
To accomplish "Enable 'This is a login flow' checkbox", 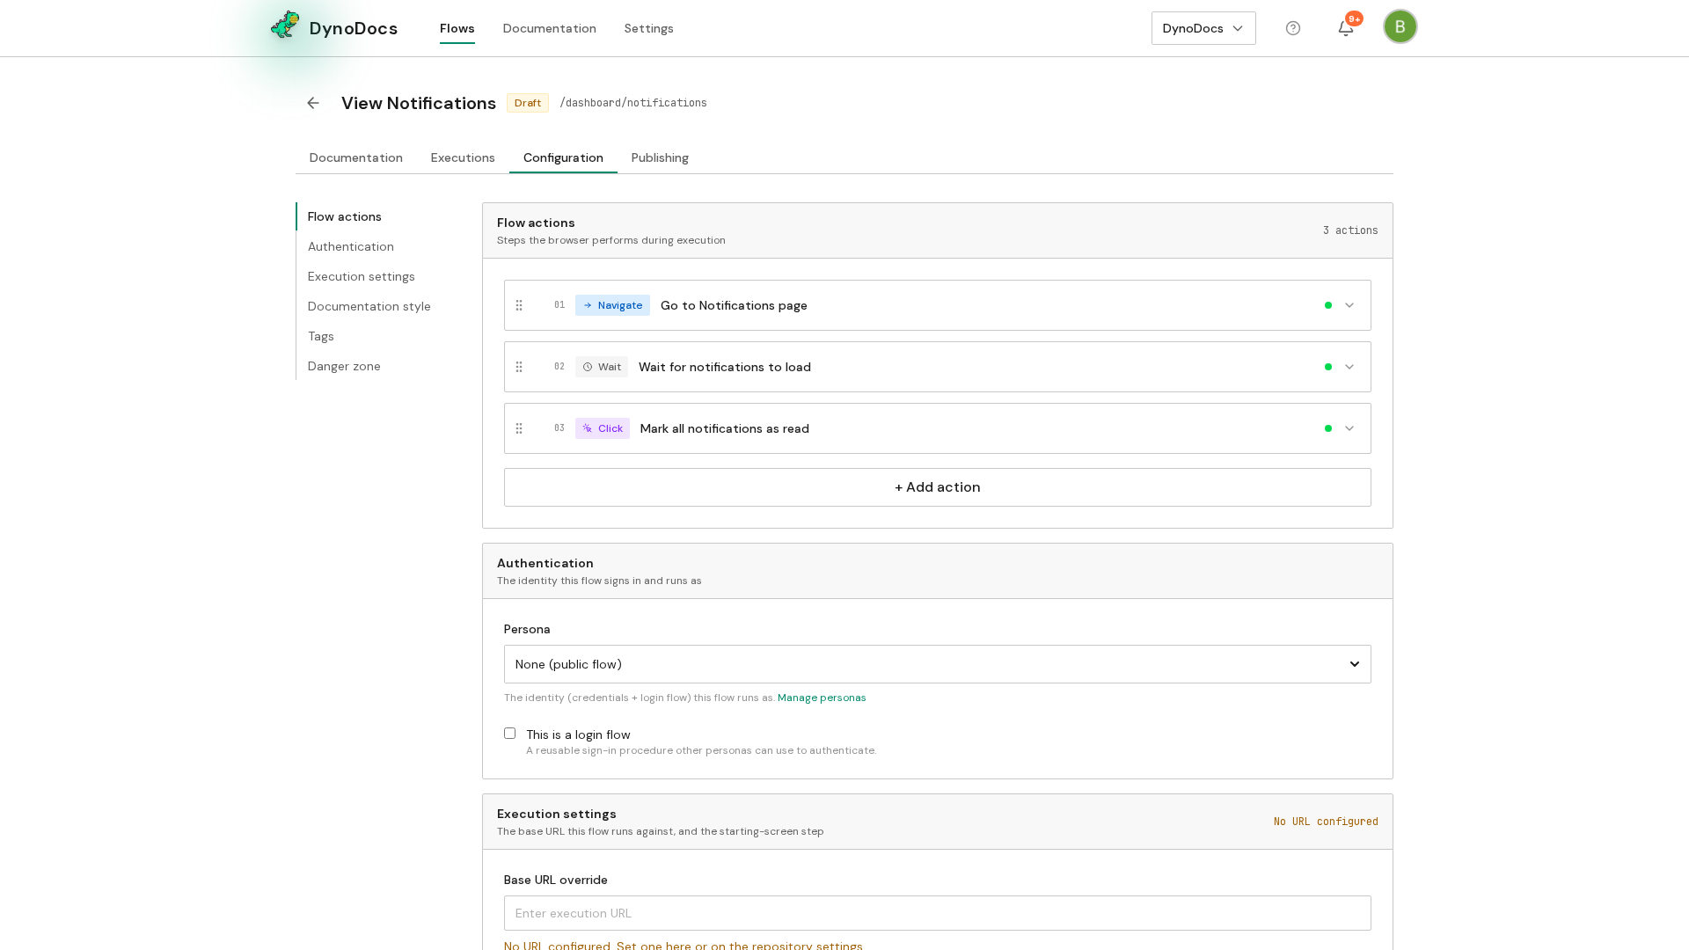I will tap(509, 733).
